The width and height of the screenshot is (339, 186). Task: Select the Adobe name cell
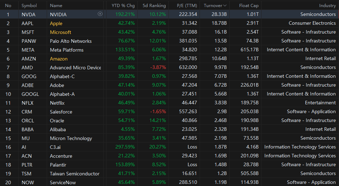[x=57, y=85]
